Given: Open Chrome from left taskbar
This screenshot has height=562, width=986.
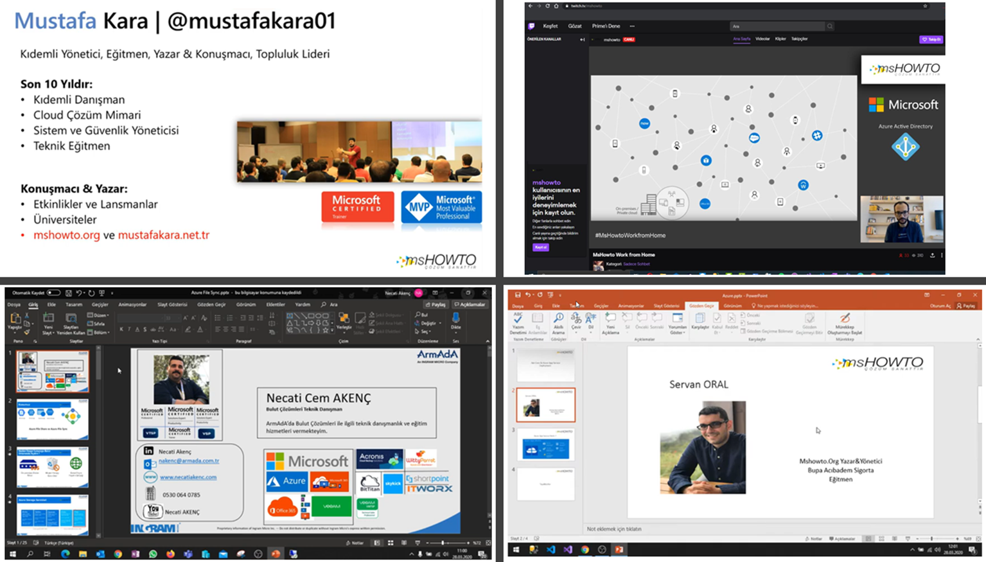Looking at the screenshot, I should click(x=118, y=554).
